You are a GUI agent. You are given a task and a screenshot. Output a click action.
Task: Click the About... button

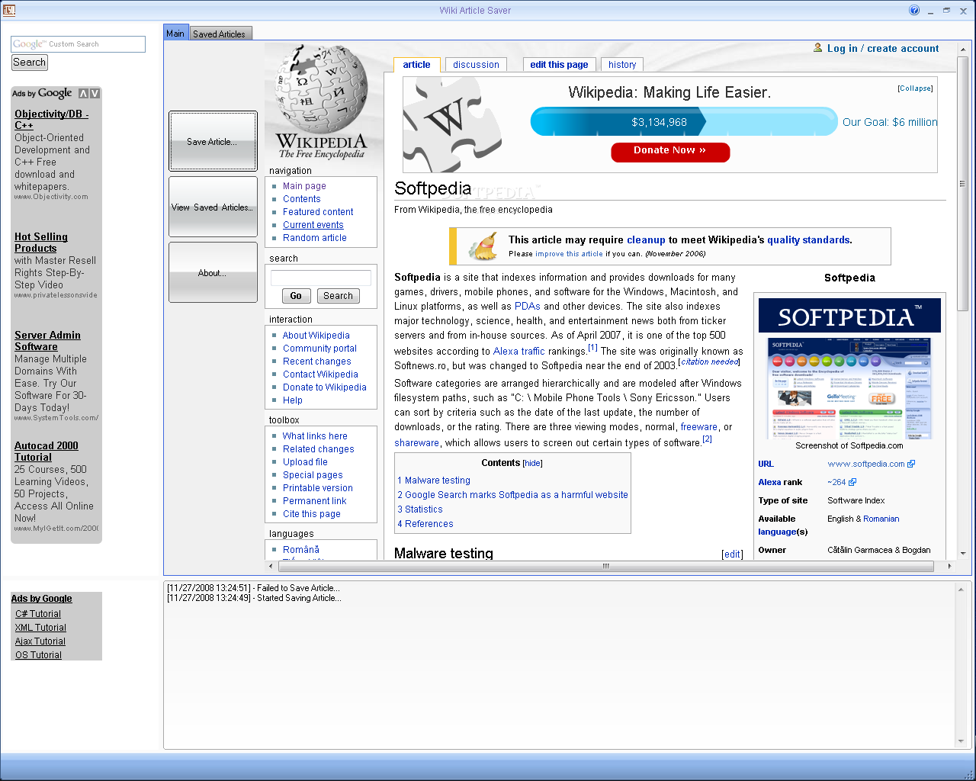(x=213, y=272)
